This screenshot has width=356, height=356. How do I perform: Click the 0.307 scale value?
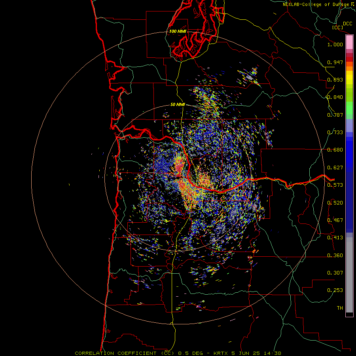(x=335, y=273)
